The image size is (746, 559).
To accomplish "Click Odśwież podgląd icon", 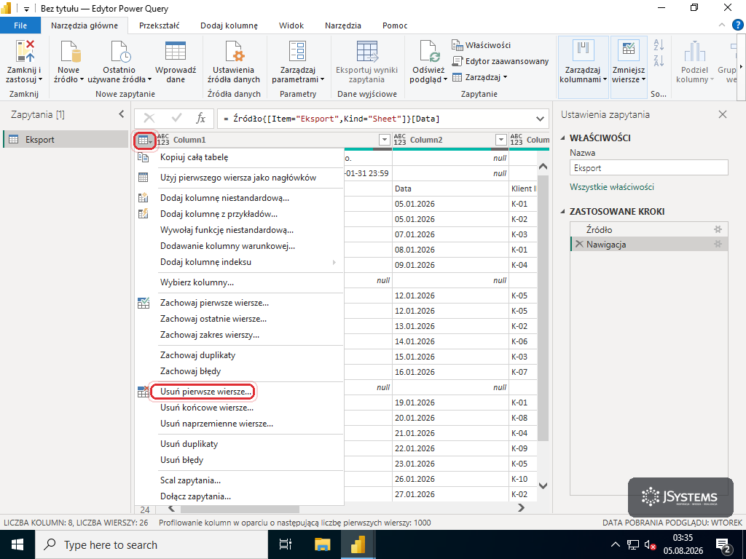I will pos(429,52).
